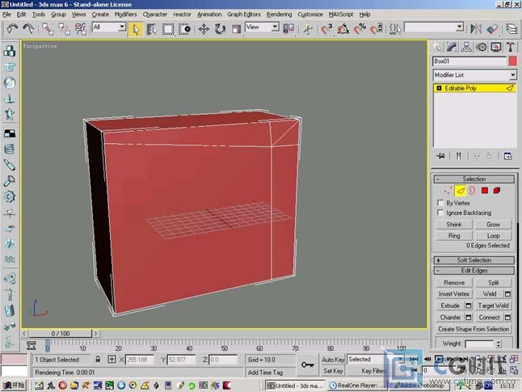Open the File menu

coord(6,15)
